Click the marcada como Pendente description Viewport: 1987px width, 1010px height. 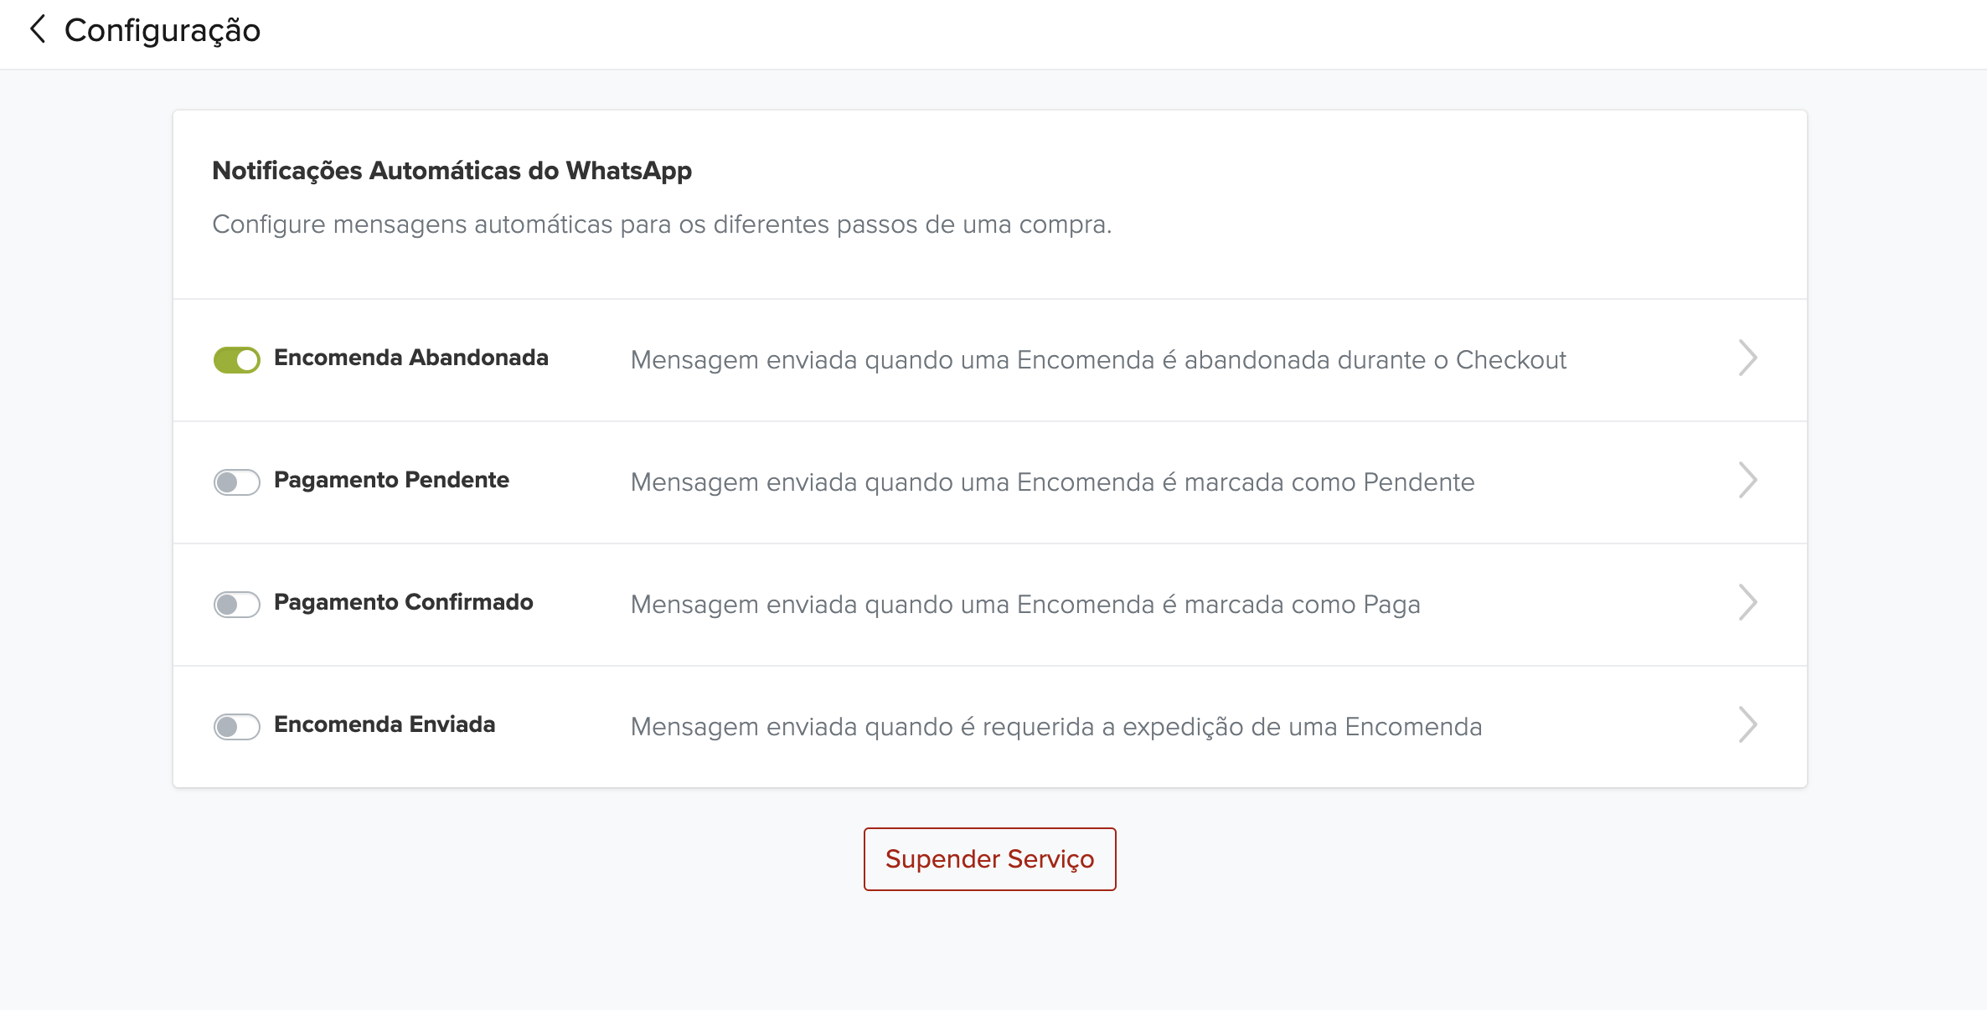(1052, 482)
